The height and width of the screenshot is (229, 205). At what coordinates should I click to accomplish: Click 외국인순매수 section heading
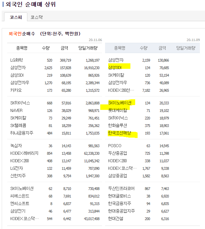(22, 34)
